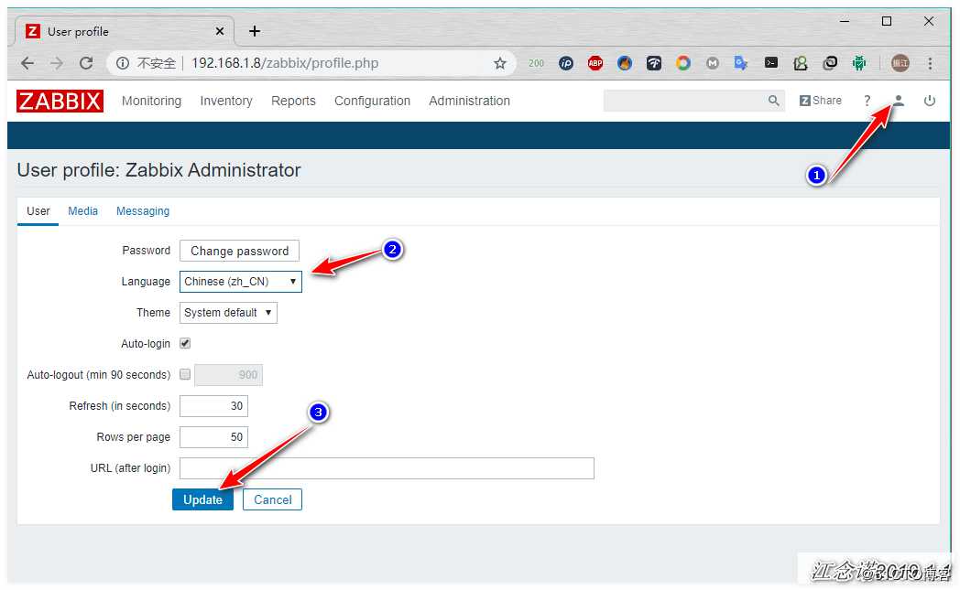Click the browser forward arrow
This screenshot has height=590, width=960.
coord(57,63)
